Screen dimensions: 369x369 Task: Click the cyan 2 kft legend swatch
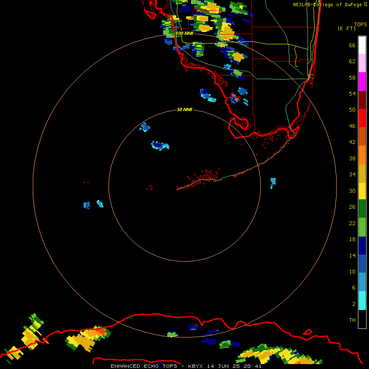(362, 301)
